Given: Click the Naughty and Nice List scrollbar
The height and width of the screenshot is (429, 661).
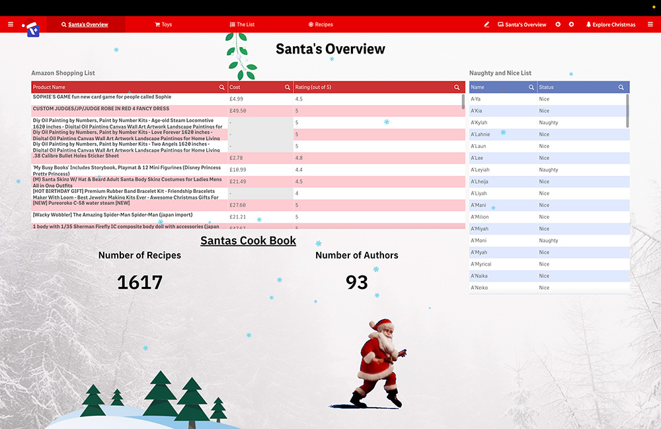Looking at the screenshot, I should pos(627,111).
